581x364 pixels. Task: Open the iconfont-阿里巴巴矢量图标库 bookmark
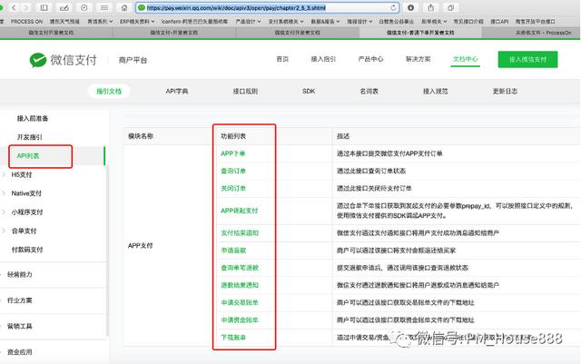[x=194, y=22]
